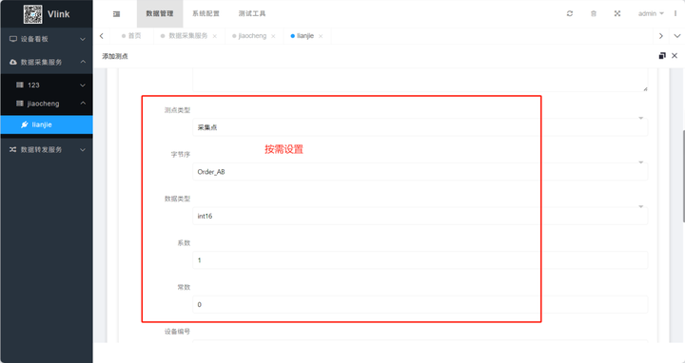This screenshot has height=363, width=685.
Task: Open the tab list dropdown chevron
Action: pos(677,36)
